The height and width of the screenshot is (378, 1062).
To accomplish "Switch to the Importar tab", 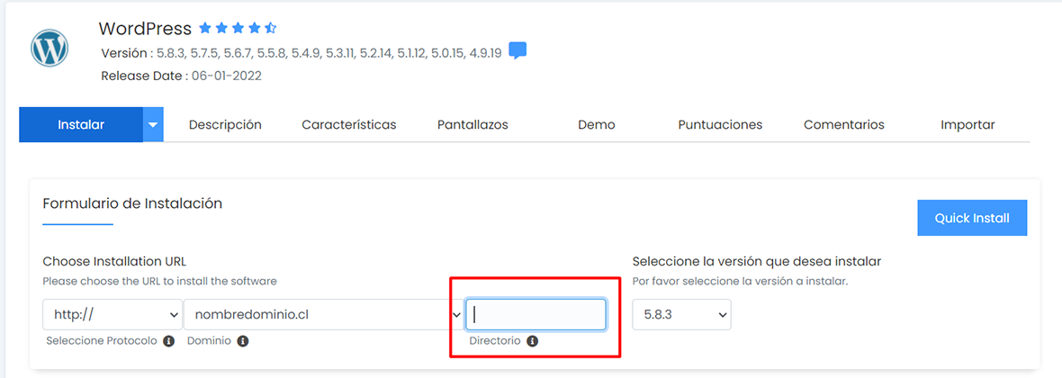I will pos(967,124).
